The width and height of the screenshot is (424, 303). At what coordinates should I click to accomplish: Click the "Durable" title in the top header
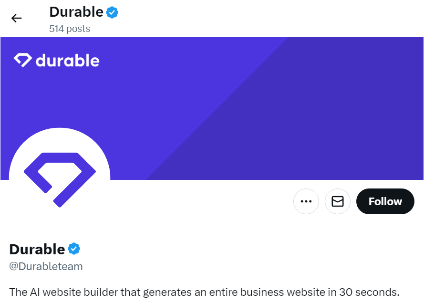(76, 12)
